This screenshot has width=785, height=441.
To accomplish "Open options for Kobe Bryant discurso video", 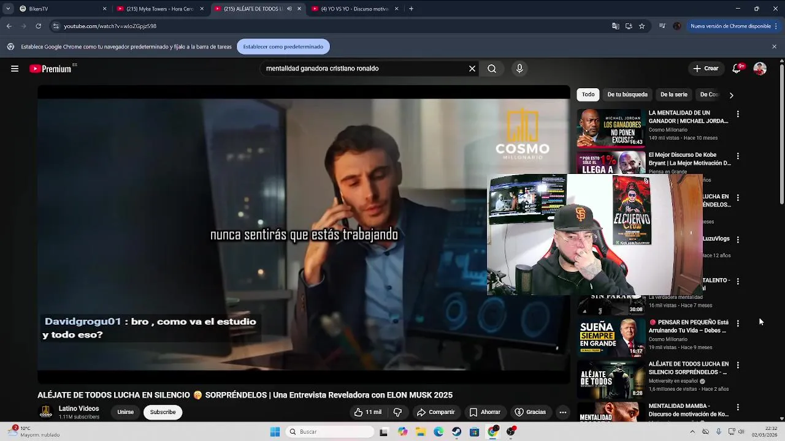I will point(738,156).
